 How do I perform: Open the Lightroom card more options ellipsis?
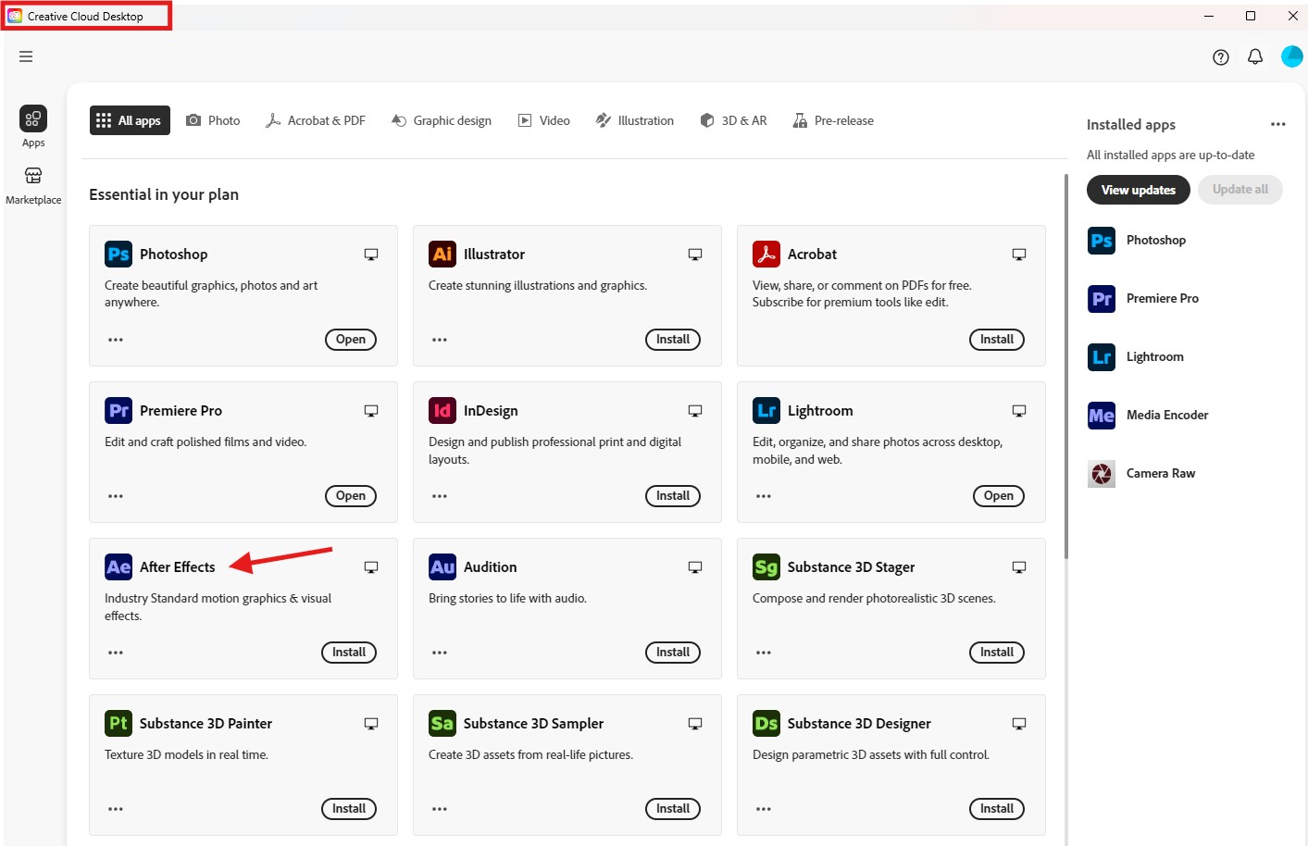[764, 496]
